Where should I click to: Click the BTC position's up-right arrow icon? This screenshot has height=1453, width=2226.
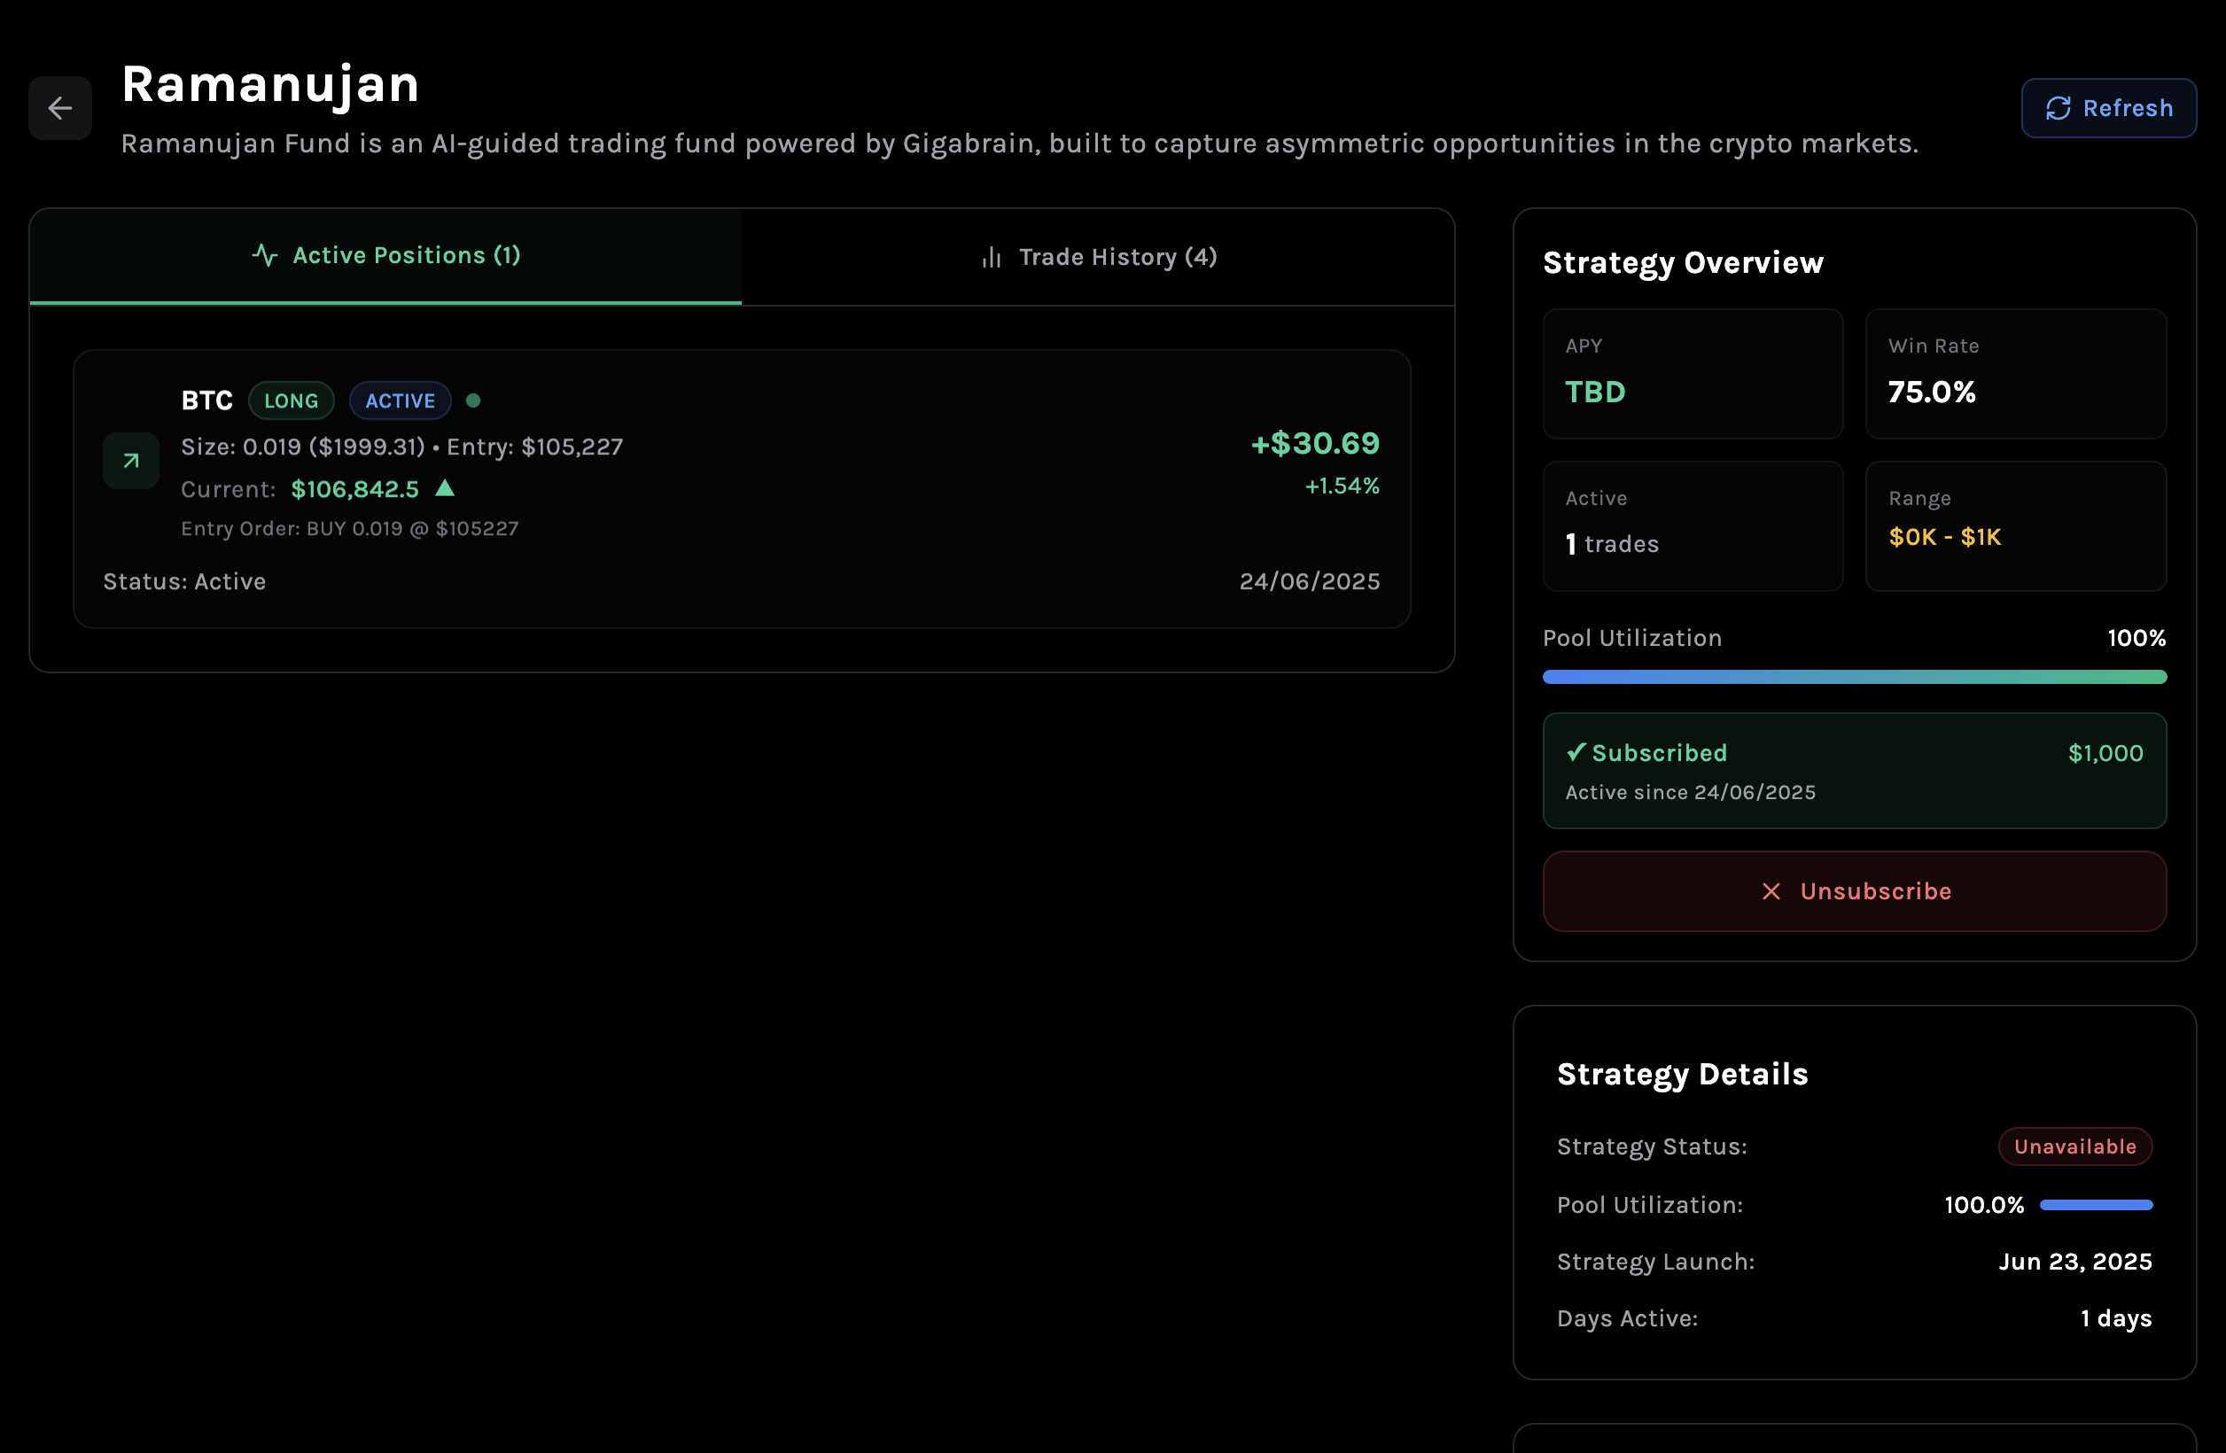pos(131,461)
